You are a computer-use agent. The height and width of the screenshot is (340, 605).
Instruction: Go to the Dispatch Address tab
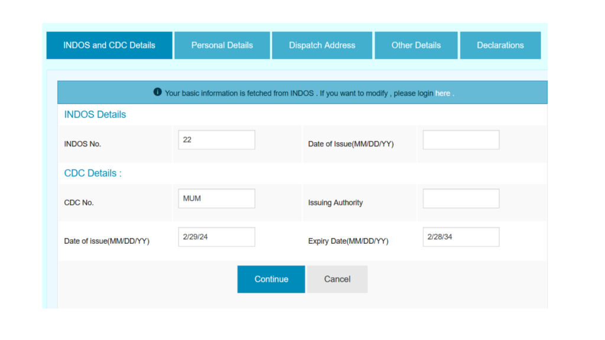pyautogui.click(x=322, y=45)
